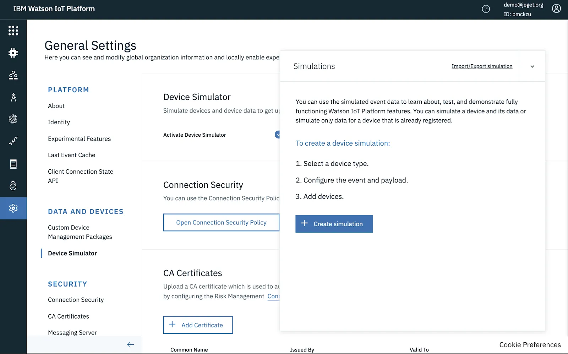568x354 pixels.
Task: Sort by Valid To column header
Action: click(x=419, y=350)
